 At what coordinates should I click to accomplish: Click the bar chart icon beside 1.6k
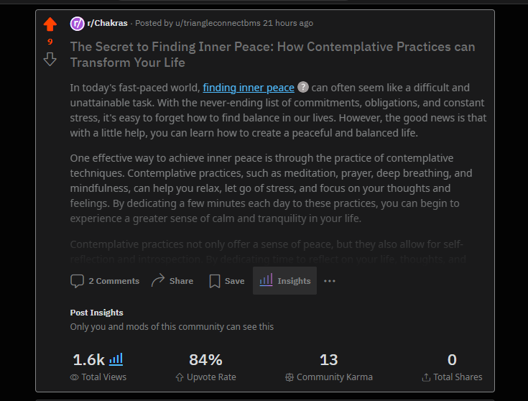click(116, 359)
